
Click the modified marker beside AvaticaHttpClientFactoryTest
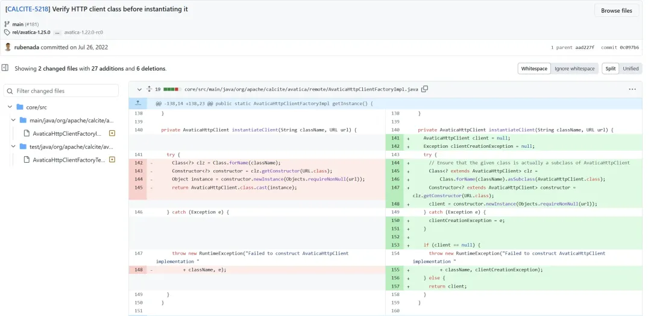pyautogui.click(x=112, y=159)
